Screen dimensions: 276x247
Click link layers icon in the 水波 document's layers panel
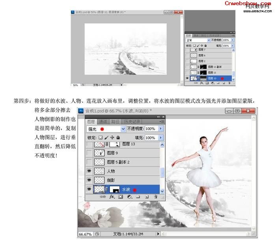pyautogui.click(x=103, y=196)
